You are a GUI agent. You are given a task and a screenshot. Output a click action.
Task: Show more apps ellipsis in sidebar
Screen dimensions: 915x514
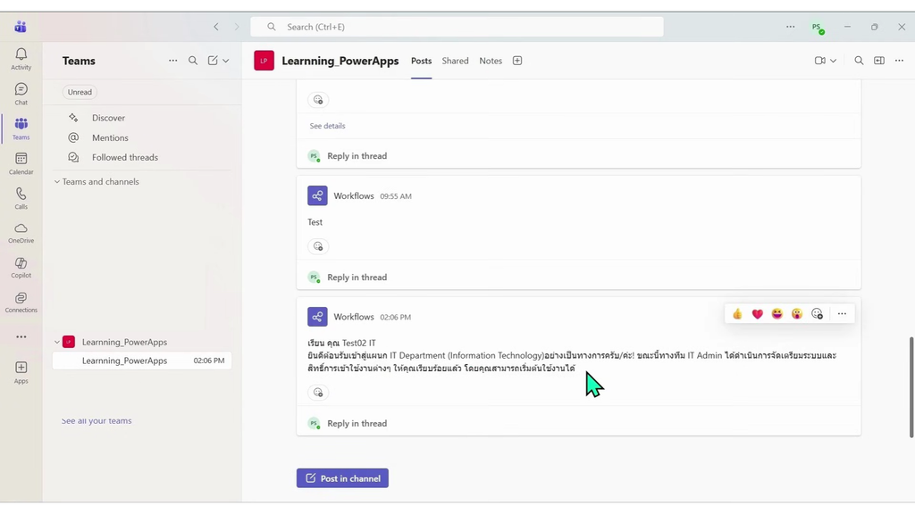(x=21, y=336)
